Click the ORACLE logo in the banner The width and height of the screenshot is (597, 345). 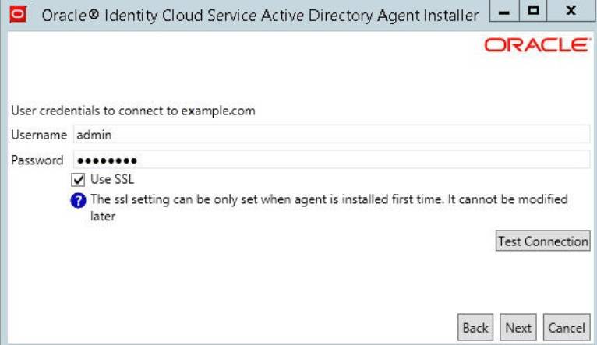point(537,46)
